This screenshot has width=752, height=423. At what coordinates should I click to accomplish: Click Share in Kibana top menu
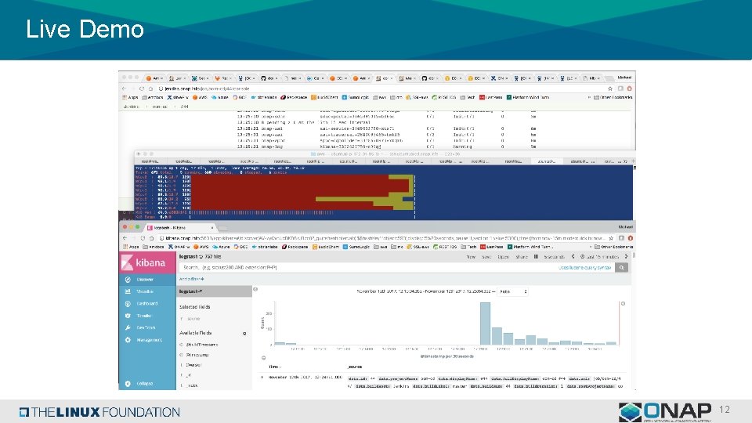[522, 257]
